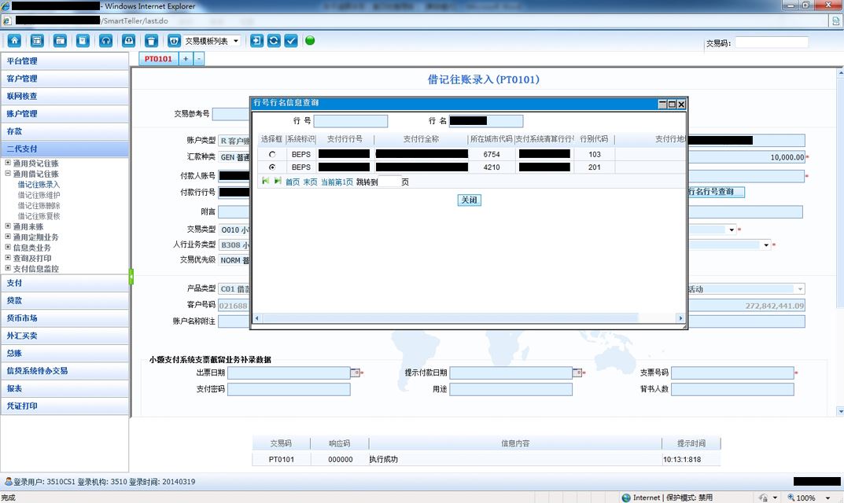844x503 pixels.
Task: Click the 行号 input field in dialog
Action: (350, 121)
